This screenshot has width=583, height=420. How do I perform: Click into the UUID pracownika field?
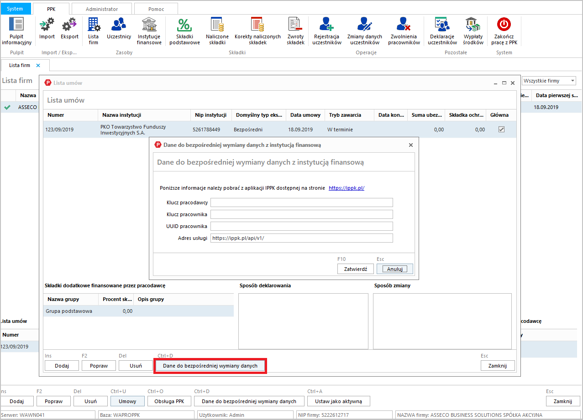301,226
